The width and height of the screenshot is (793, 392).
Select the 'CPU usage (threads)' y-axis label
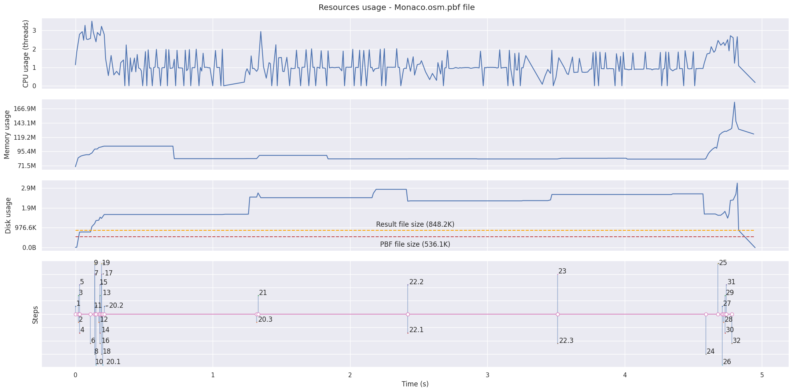26,53
